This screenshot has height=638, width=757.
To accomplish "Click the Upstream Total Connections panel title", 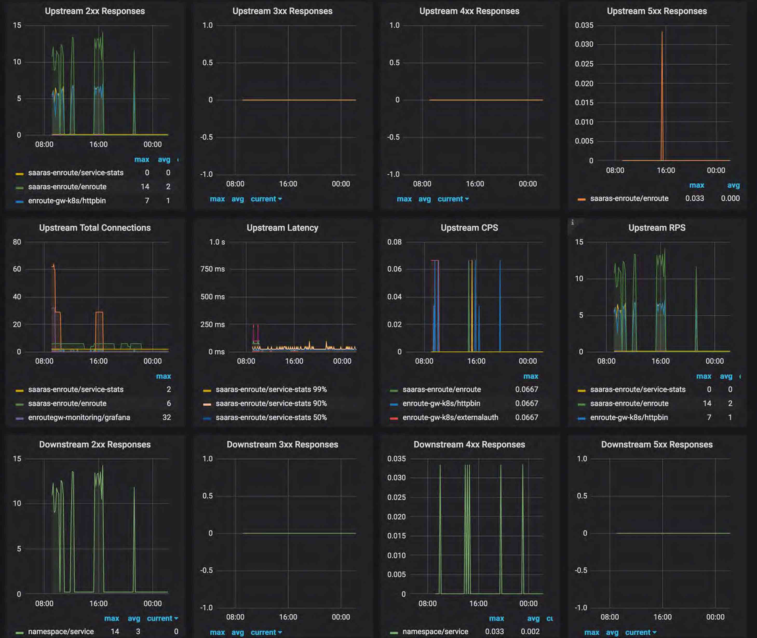I will 95,228.
